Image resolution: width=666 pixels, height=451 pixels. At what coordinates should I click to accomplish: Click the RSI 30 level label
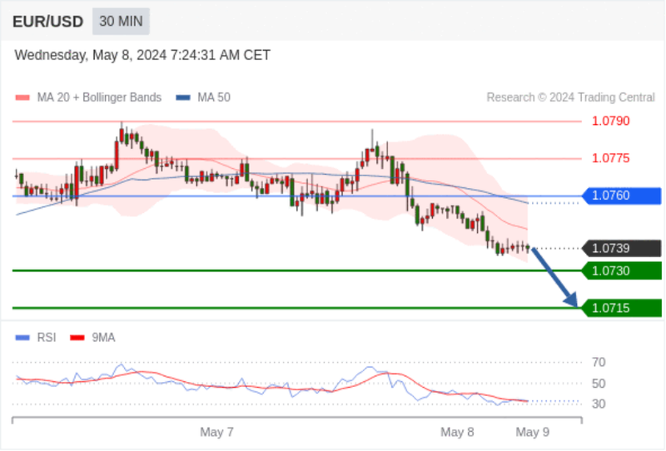point(599,404)
